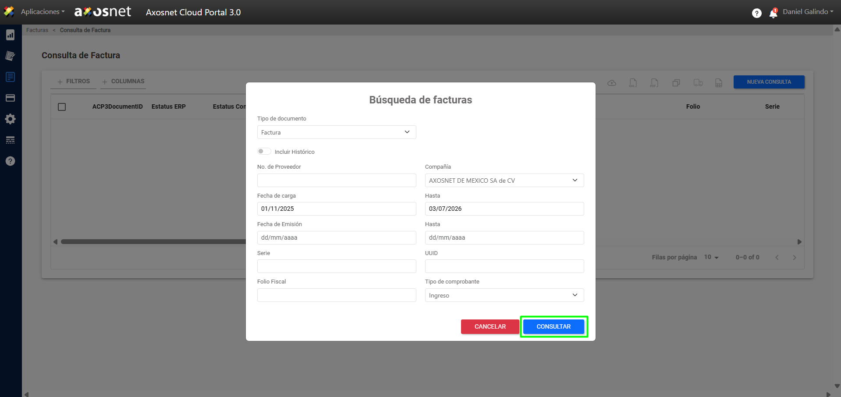The height and width of the screenshot is (397, 841).
Task: Open the settings gear in sidebar
Action: pos(11,119)
